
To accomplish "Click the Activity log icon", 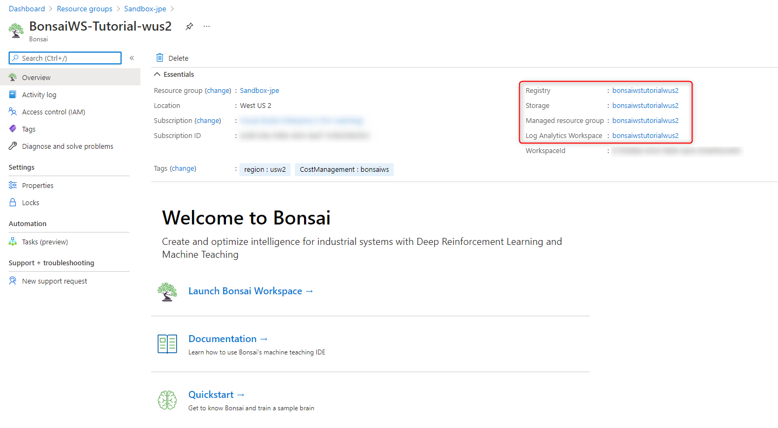I will tap(13, 95).
